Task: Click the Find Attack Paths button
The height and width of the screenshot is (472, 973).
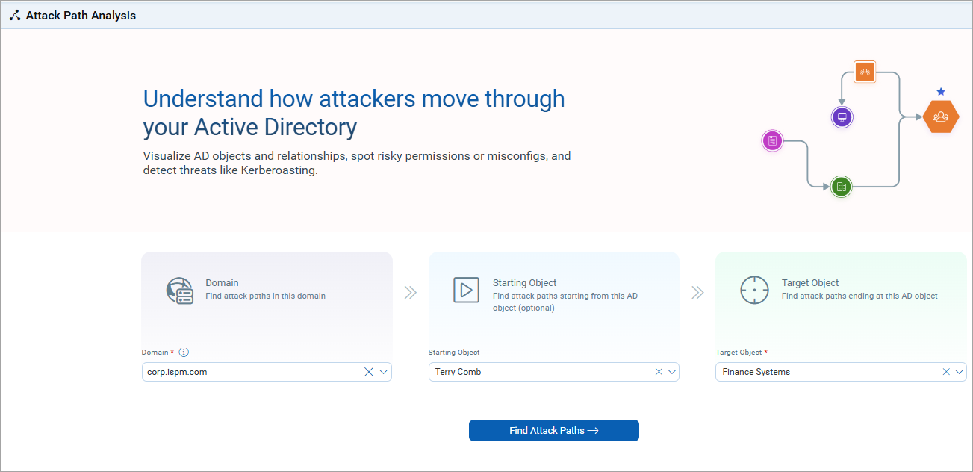Action: click(553, 430)
